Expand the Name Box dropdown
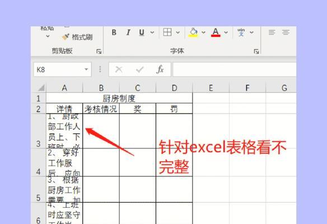This screenshot has width=327, height=224. [86, 69]
